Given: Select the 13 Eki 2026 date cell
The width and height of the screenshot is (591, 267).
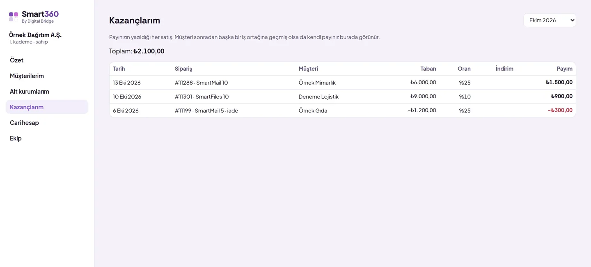Looking at the screenshot, I should [127, 83].
